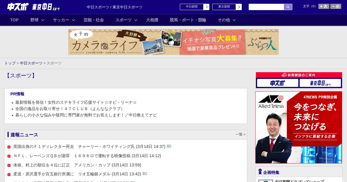Click 中日スポーツ / 東京中日スポーツ header text
Image resolution: width=347 pixels, height=182 pixels.
(115, 7)
